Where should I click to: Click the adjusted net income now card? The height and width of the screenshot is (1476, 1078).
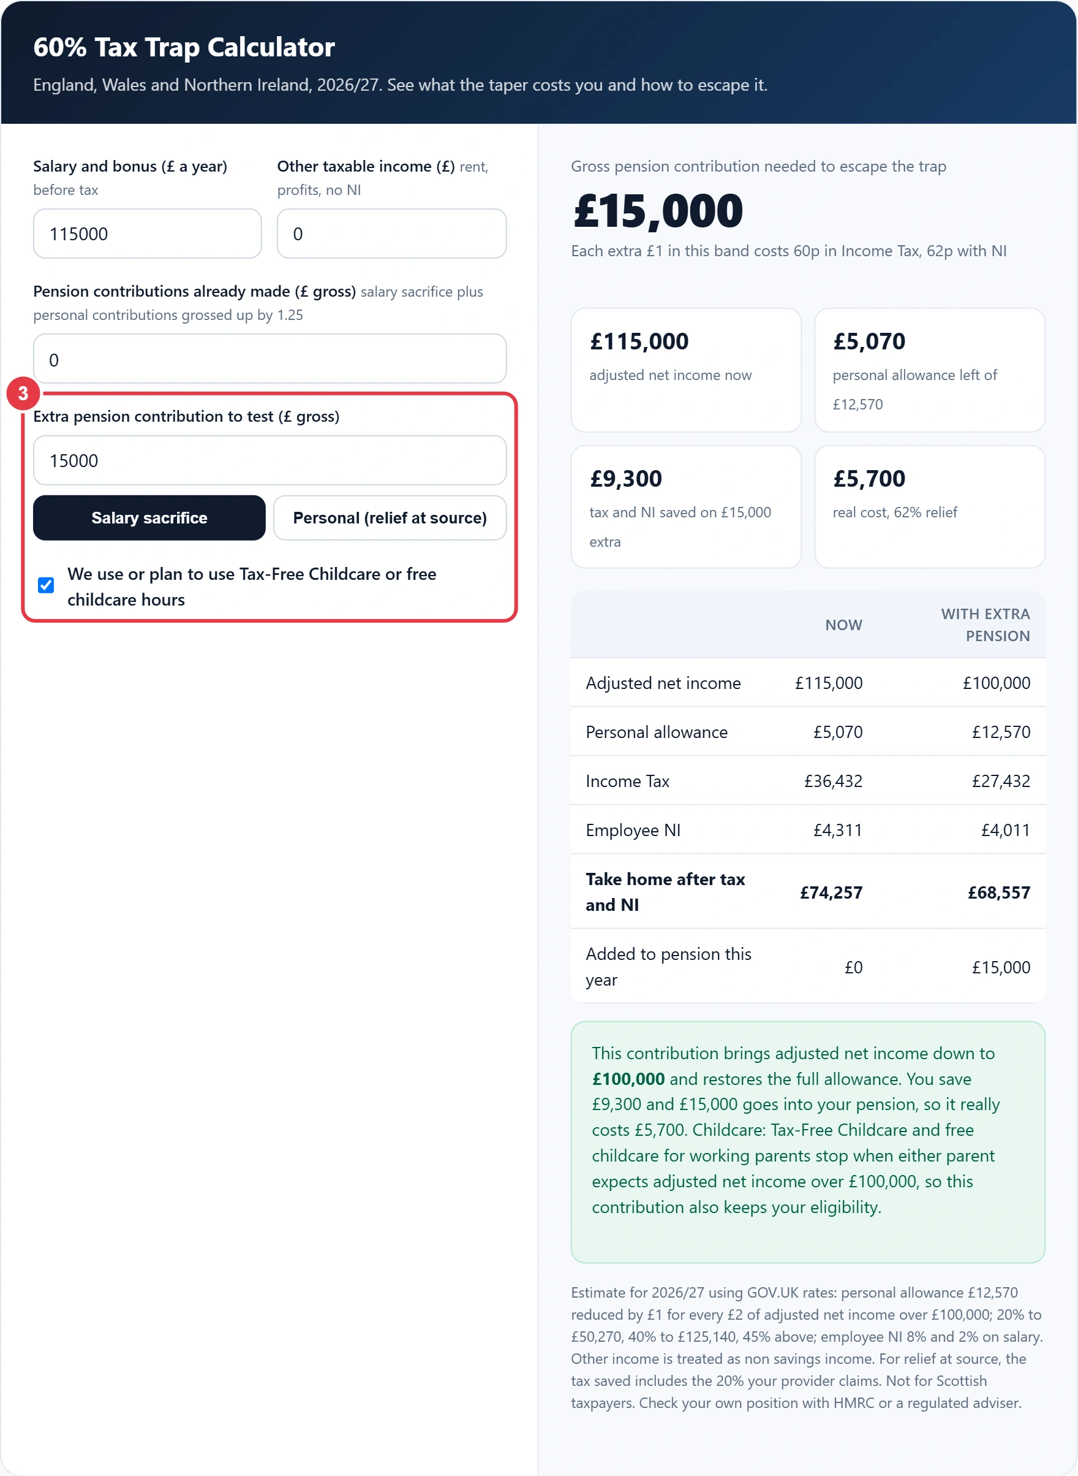[x=686, y=370]
